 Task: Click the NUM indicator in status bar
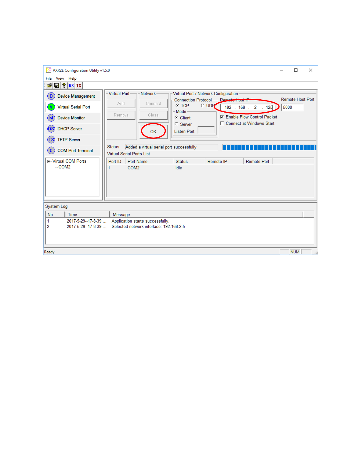coord(295,252)
